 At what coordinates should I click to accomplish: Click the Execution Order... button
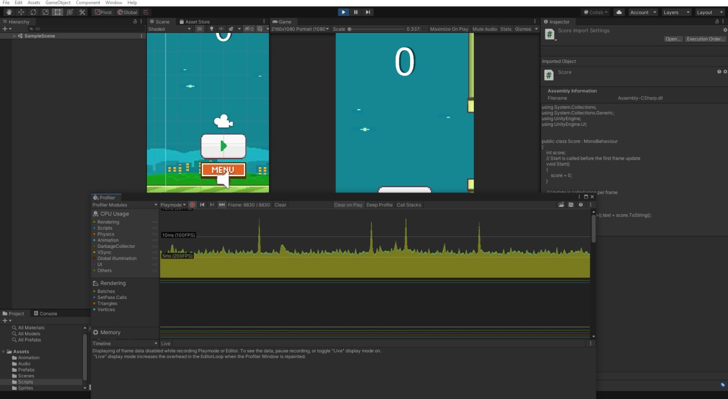[705, 39]
